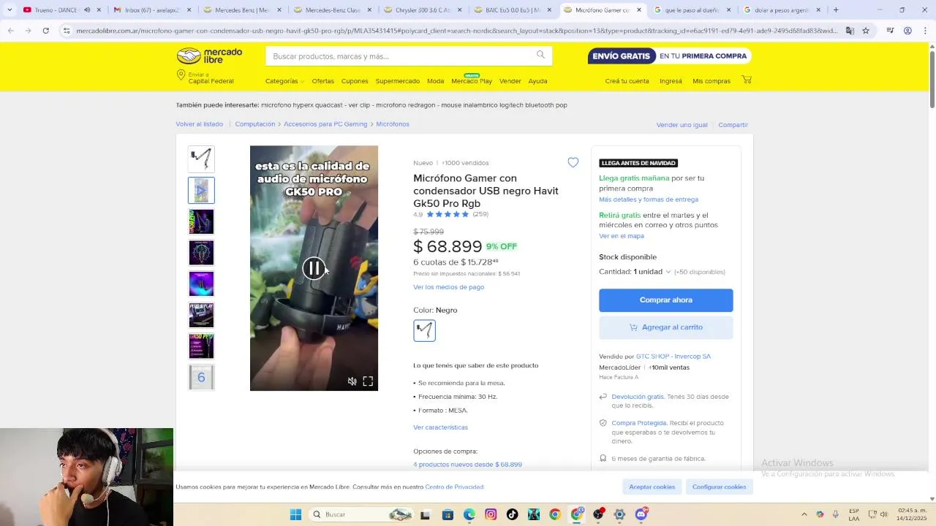Image resolution: width=936 pixels, height=526 pixels.
Task: Open the Cantidad unit dropdown
Action: [652, 272]
